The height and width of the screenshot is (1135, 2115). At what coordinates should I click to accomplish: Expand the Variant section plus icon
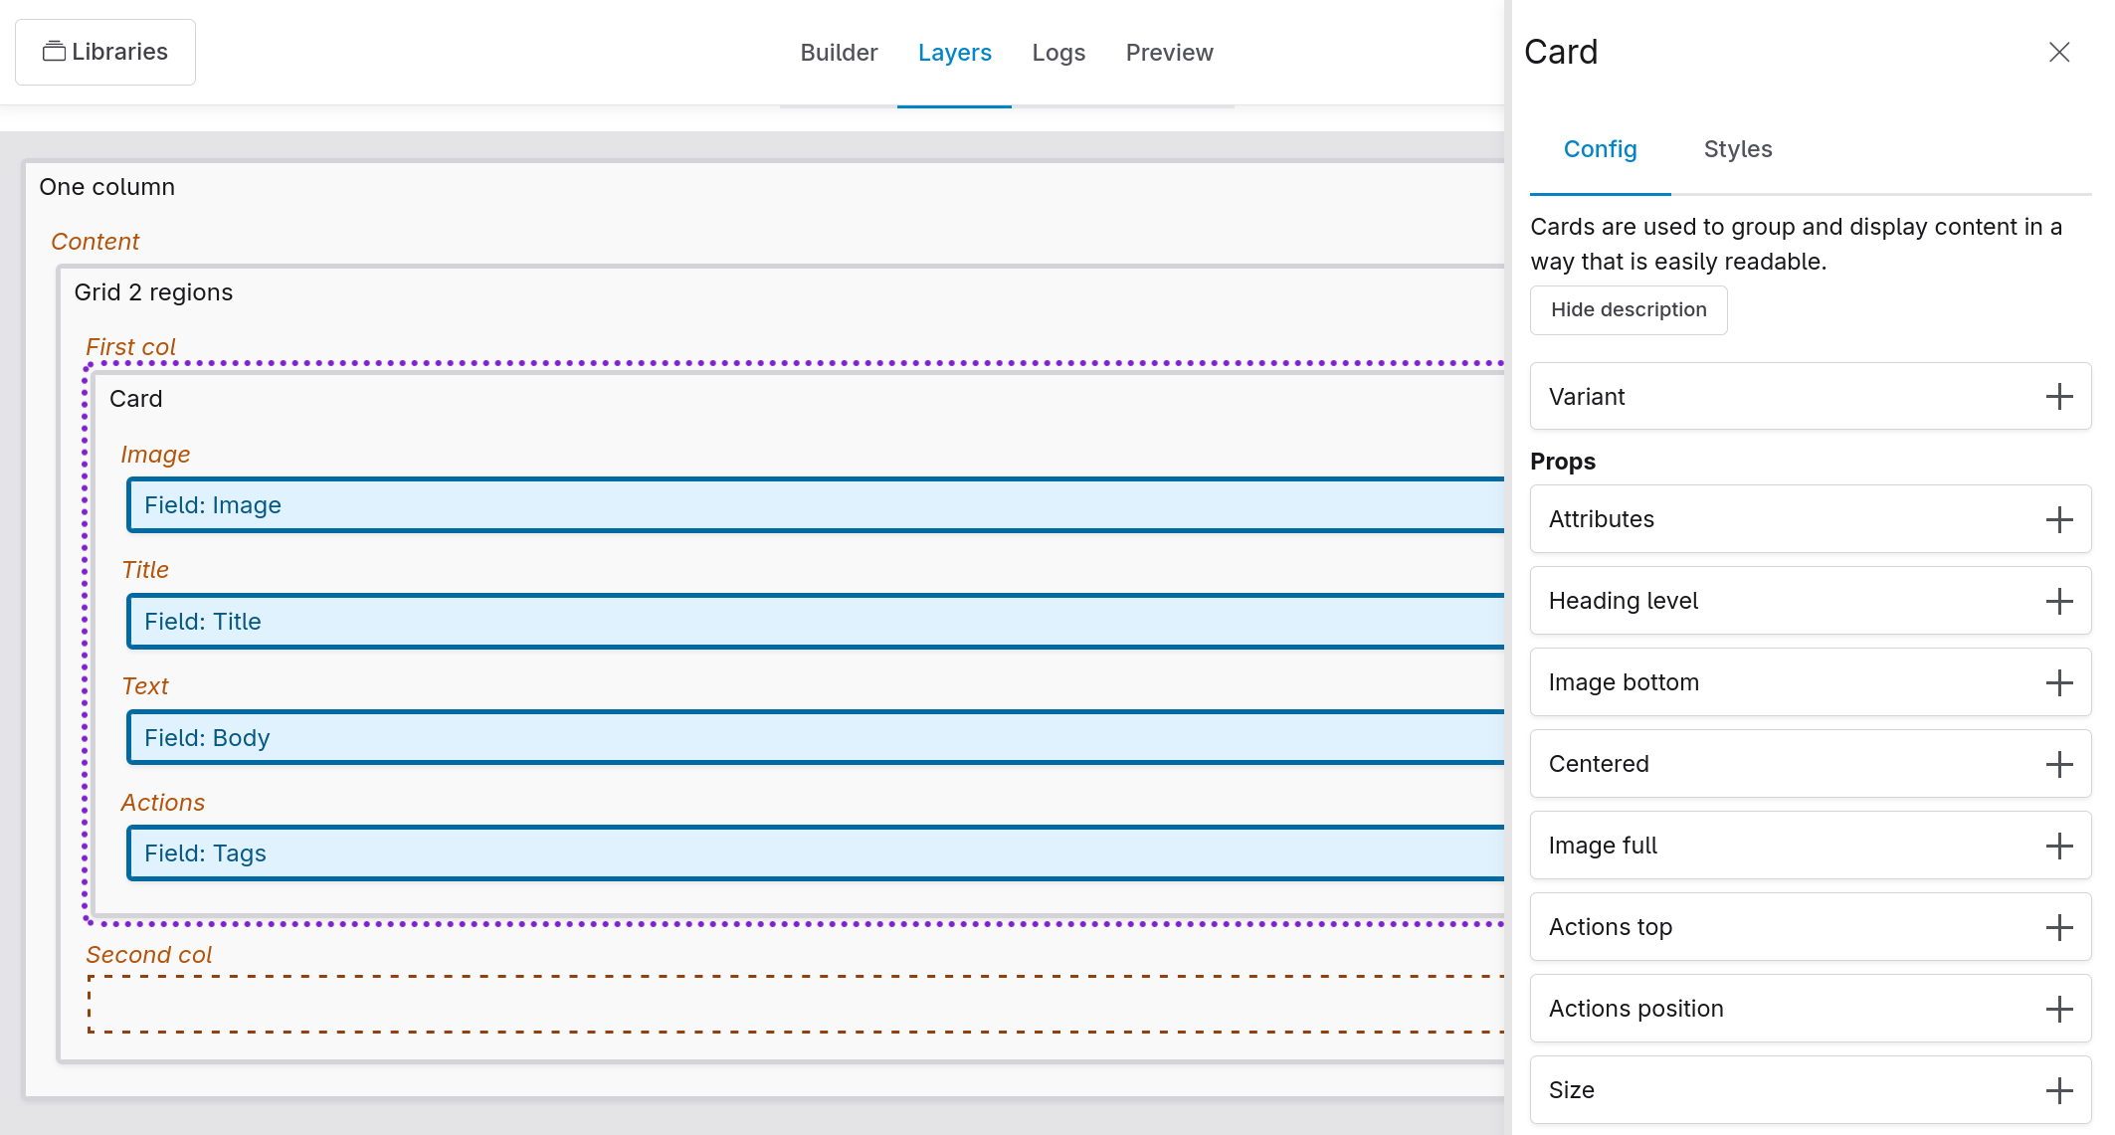coord(2058,397)
